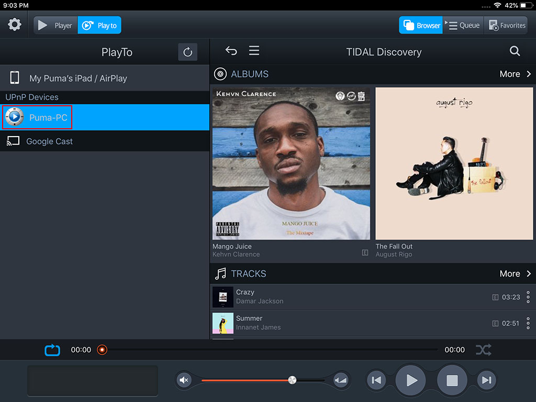Viewport: 536px width, 402px height.
Task: Adjust the volume slider handle
Action: coord(292,380)
